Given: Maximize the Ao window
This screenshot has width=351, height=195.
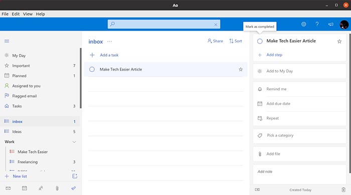Looking at the screenshot, I should point(336,5).
